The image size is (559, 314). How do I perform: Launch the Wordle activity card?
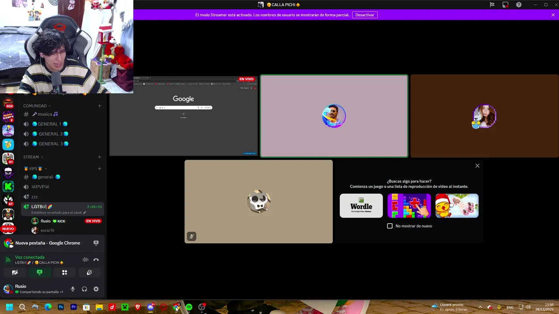[x=361, y=205]
